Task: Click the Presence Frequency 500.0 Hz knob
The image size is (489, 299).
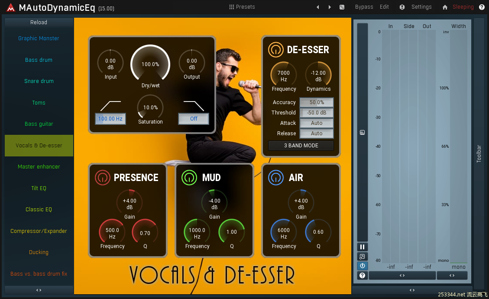Action: coord(112,232)
